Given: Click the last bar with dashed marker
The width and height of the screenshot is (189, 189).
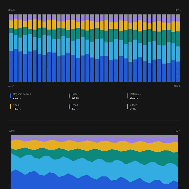Looking at the screenshot, I should point(178,48).
